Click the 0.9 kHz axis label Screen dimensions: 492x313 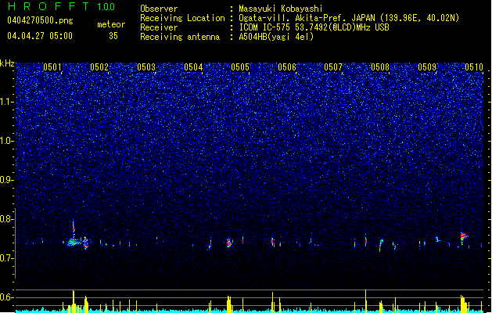pos(7,180)
